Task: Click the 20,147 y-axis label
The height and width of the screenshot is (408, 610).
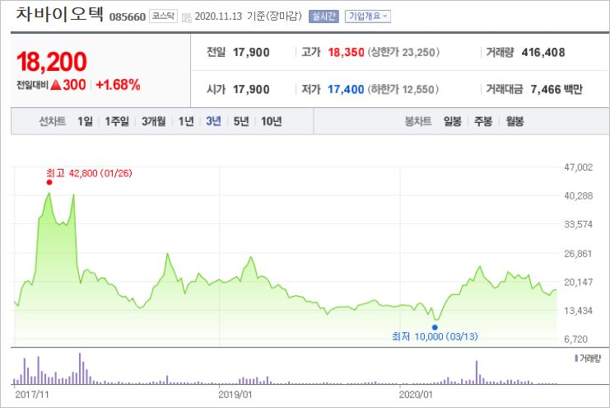Action: coord(578,282)
